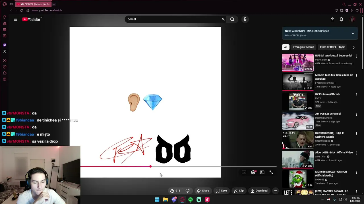Open Player in Opera sidebar

point(5,61)
